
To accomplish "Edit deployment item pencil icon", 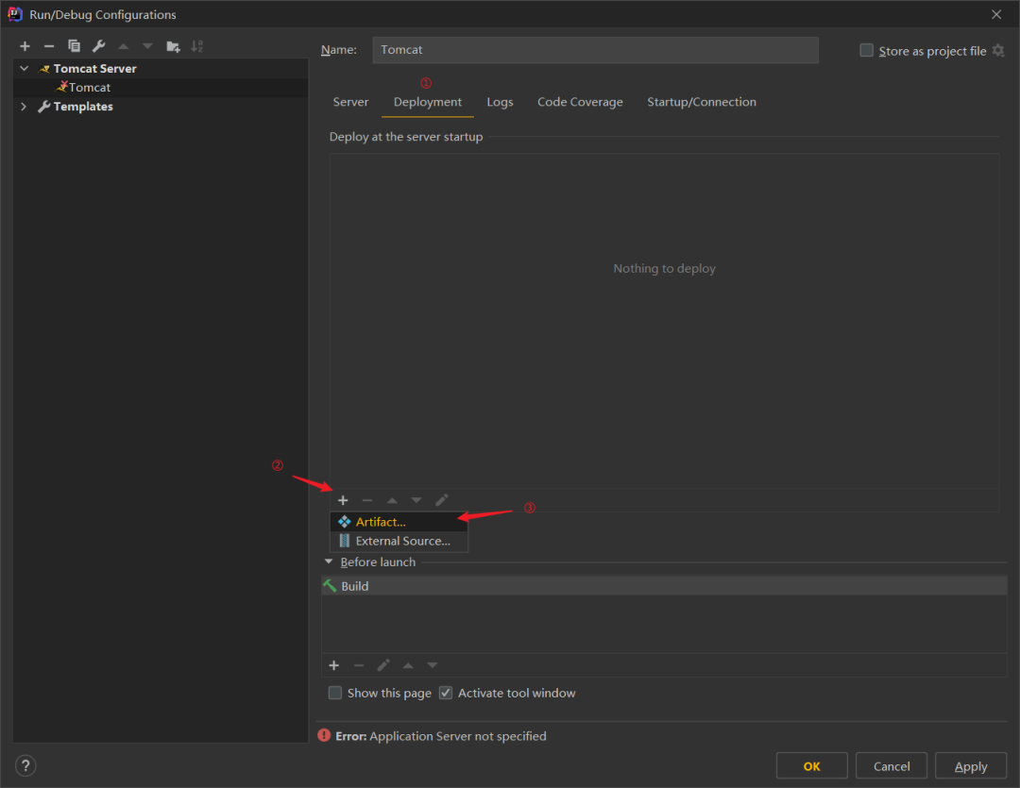I will pyautogui.click(x=442, y=500).
